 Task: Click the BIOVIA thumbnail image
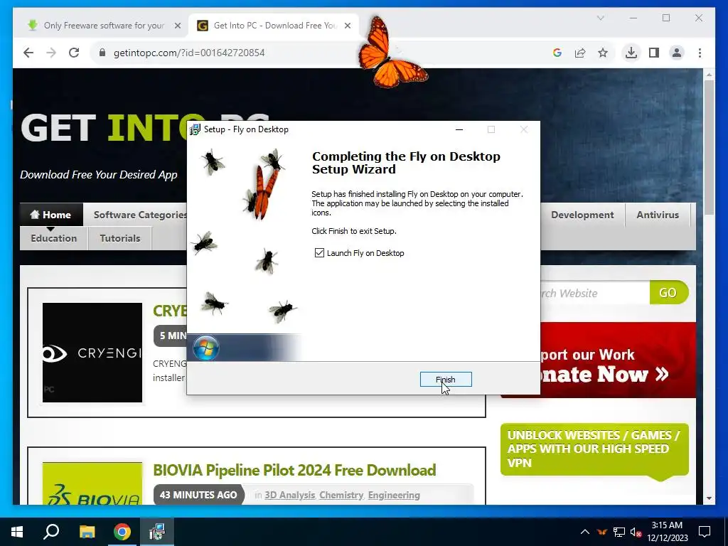pyautogui.click(x=92, y=483)
